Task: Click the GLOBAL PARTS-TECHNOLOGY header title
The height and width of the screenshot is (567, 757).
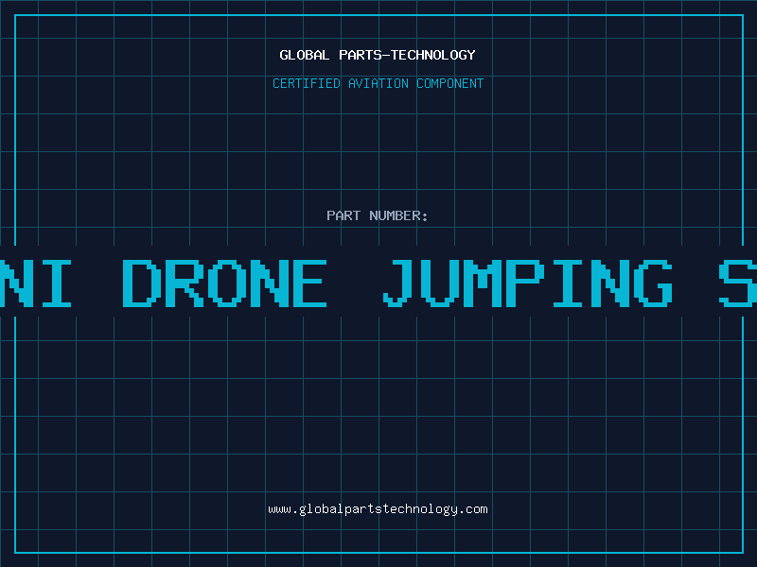Action: tap(378, 55)
